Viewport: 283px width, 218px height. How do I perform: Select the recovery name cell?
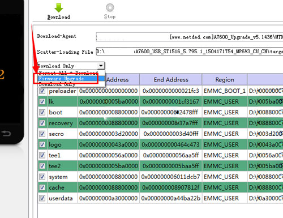pos(62,123)
